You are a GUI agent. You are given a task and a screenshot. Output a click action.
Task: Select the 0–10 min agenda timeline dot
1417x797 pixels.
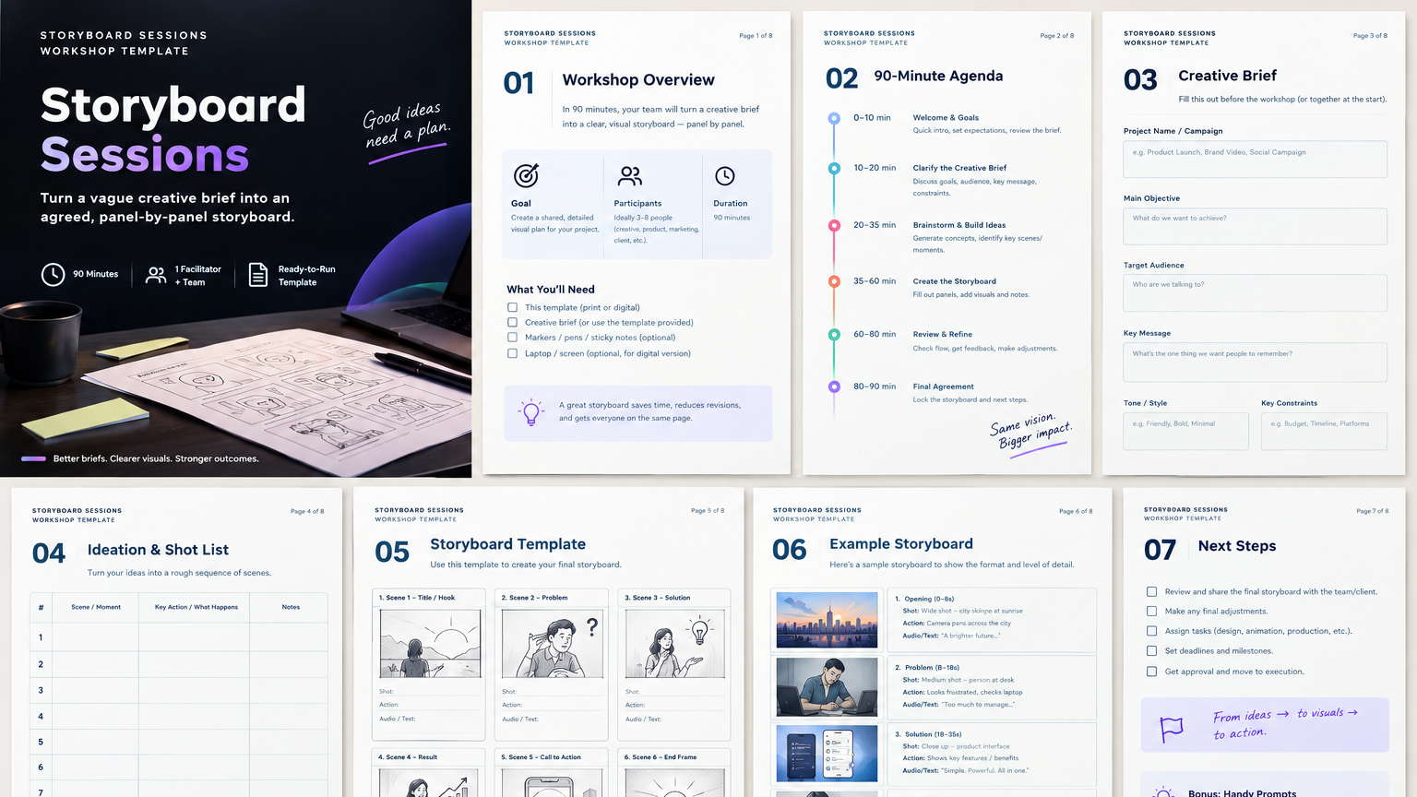tap(834, 118)
